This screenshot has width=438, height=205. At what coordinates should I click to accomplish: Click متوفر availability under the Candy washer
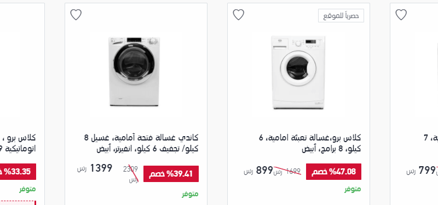pos(190,194)
